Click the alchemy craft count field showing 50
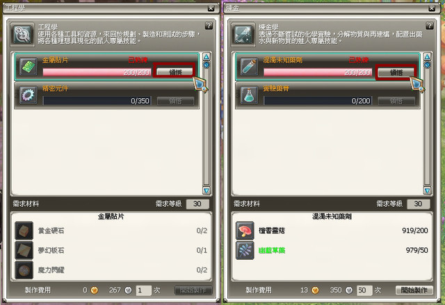Screen dimensions: 445x305 click(x=364, y=290)
